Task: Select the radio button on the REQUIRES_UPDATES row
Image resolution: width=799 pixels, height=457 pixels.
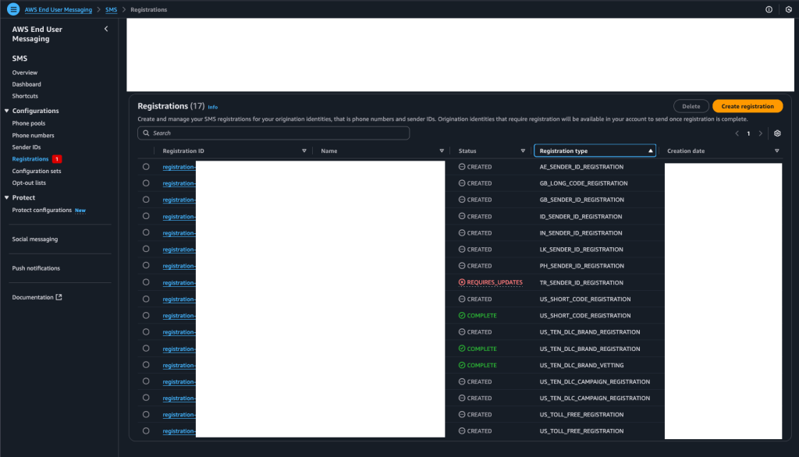Action: pos(146,282)
